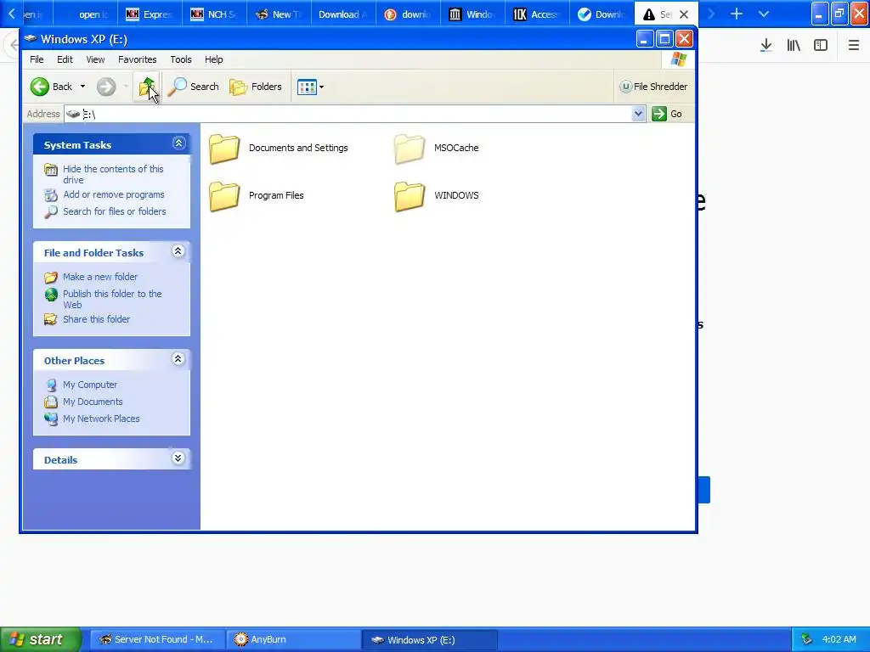Switch to AnyBurn taskbar item
Screen dimensions: 870x652
[293, 639]
